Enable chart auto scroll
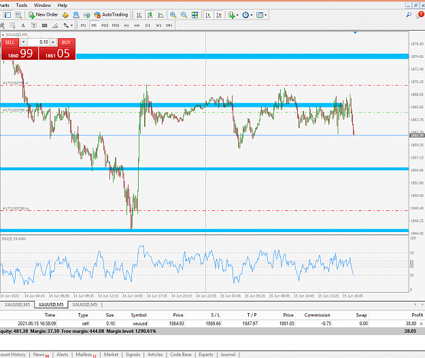 [208, 15]
